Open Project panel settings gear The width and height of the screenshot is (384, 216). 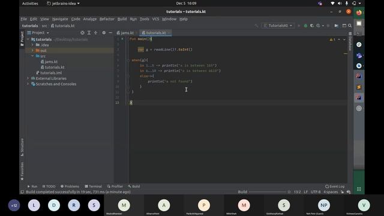(x=104, y=32)
